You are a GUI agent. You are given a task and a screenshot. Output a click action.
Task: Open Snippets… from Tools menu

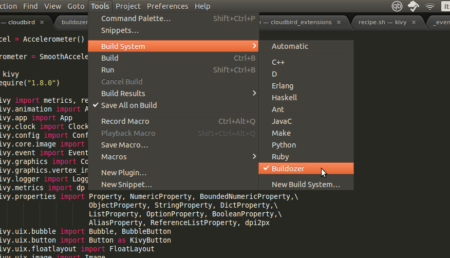tap(173, 30)
